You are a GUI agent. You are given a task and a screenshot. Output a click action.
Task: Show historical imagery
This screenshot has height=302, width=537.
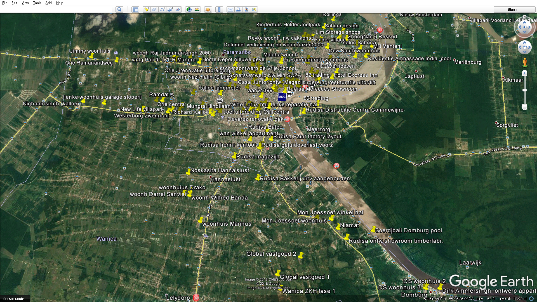(x=189, y=10)
